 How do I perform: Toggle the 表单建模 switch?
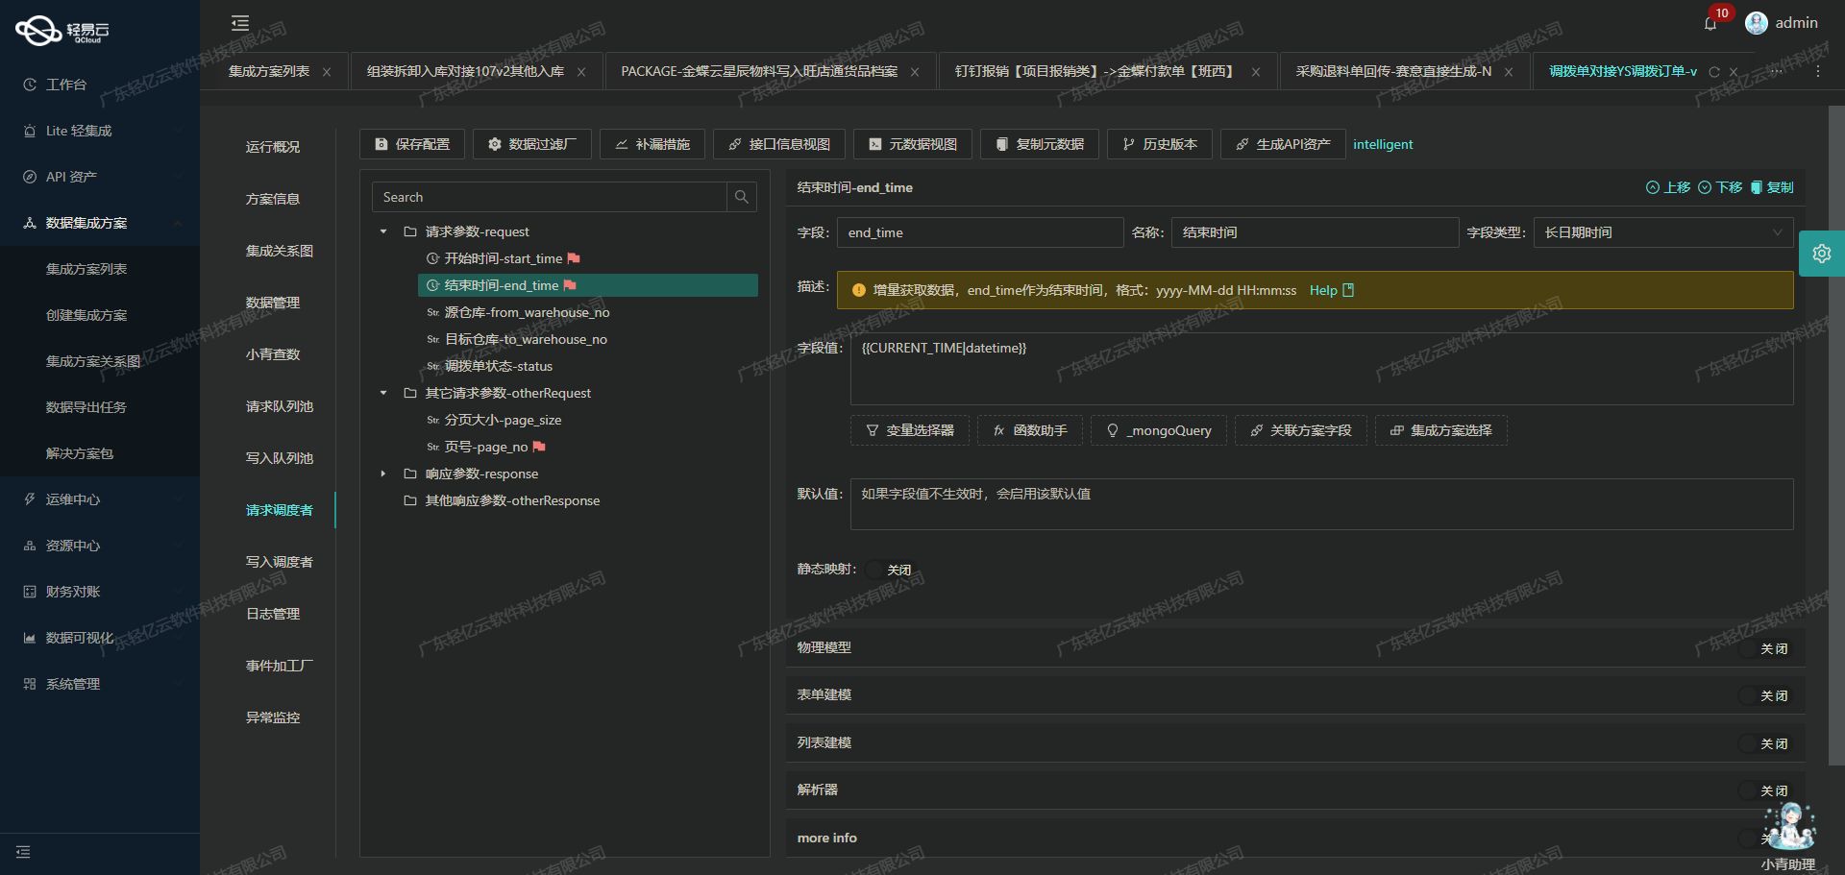pyautogui.click(x=1764, y=695)
